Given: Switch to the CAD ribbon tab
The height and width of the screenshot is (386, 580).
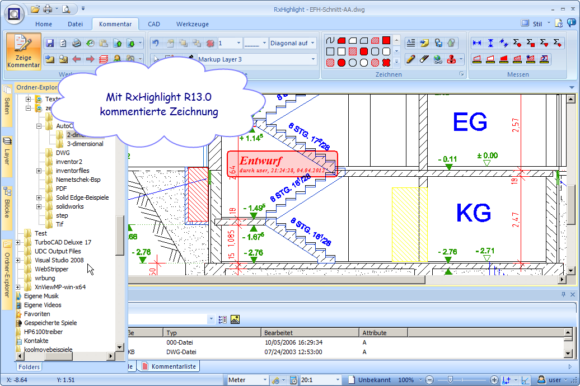Looking at the screenshot, I should [154, 24].
